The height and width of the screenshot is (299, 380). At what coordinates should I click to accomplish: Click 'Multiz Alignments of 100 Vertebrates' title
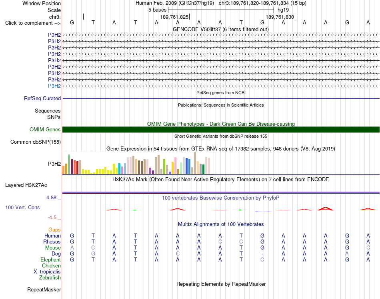(221, 224)
